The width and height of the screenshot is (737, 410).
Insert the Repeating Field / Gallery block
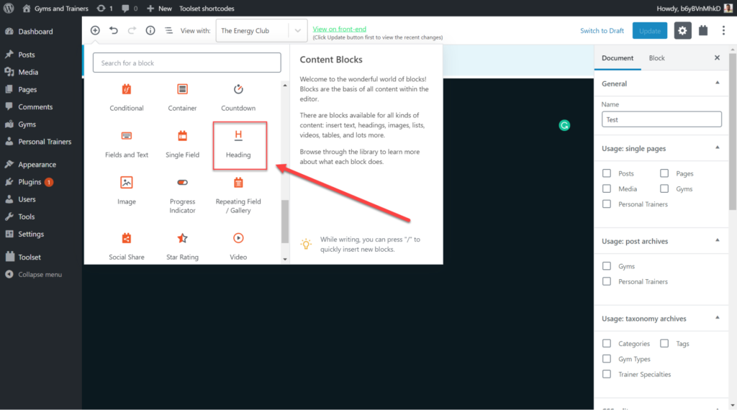point(238,196)
